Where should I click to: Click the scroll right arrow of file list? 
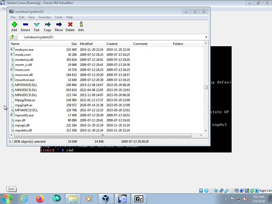coord(201,135)
